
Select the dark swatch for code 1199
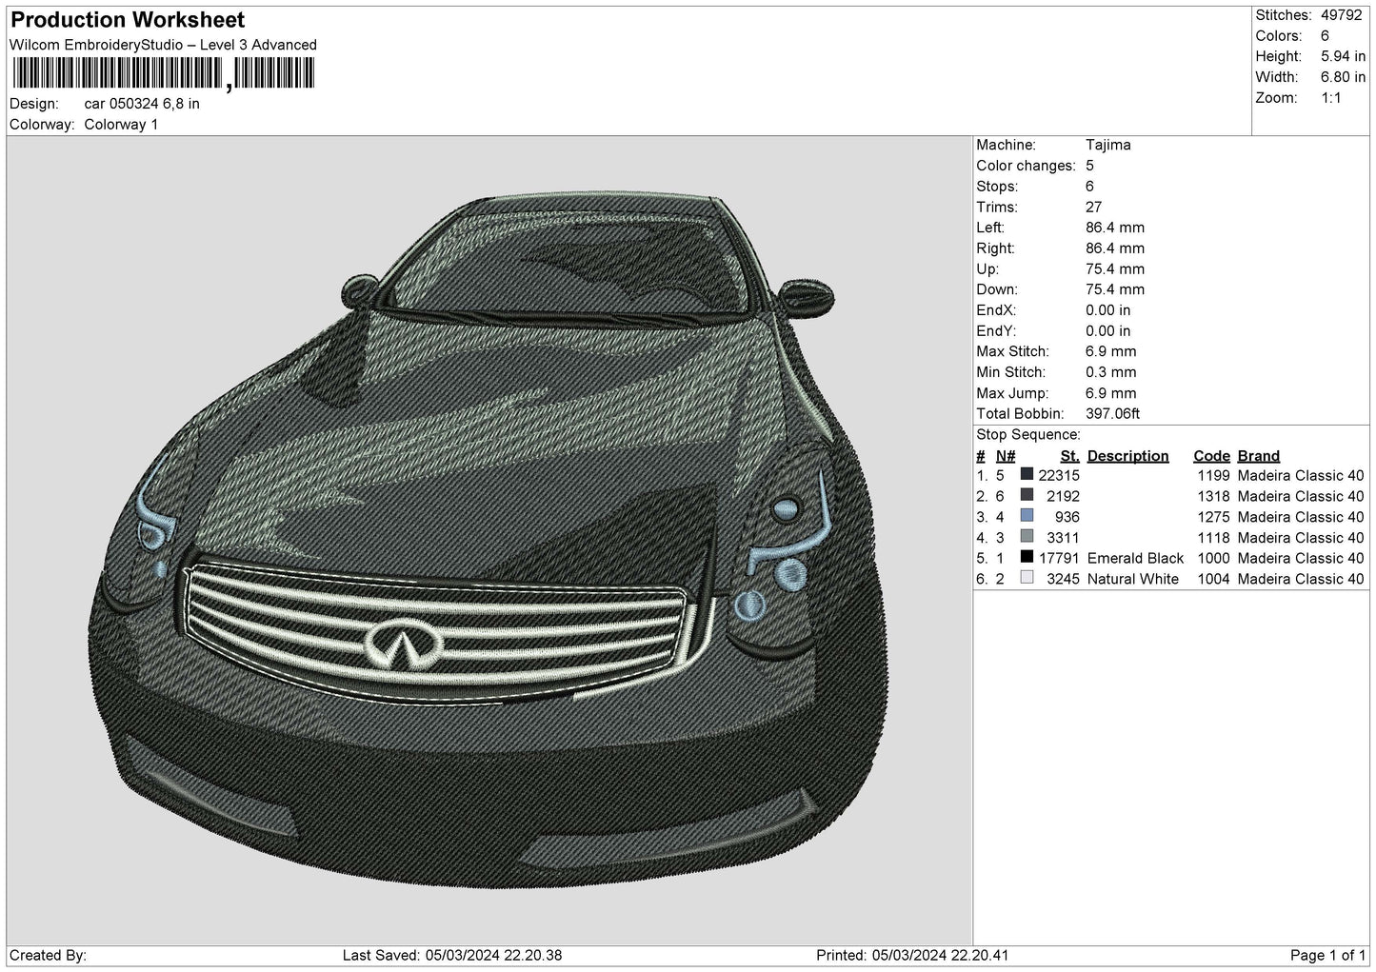(x=1027, y=475)
